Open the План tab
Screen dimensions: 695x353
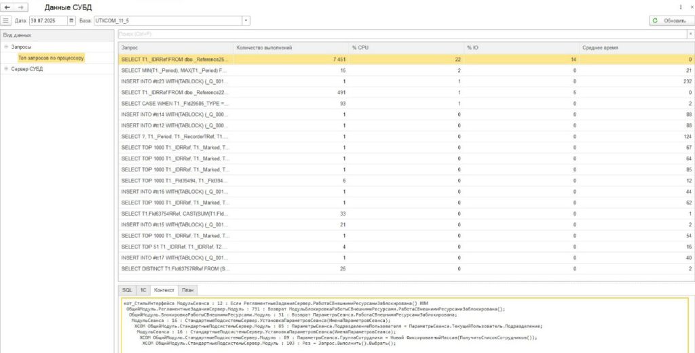[x=187, y=289]
